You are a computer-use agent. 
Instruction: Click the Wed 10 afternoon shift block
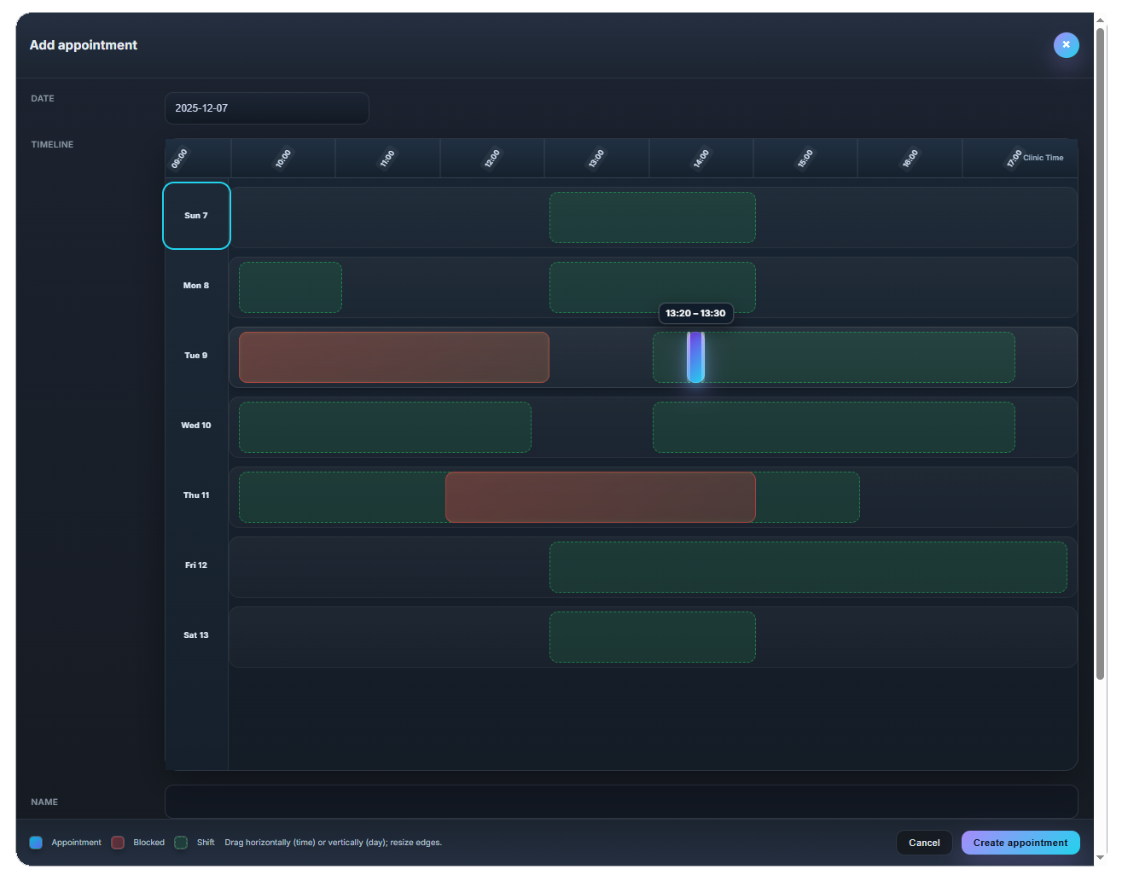pyautogui.click(x=834, y=427)
